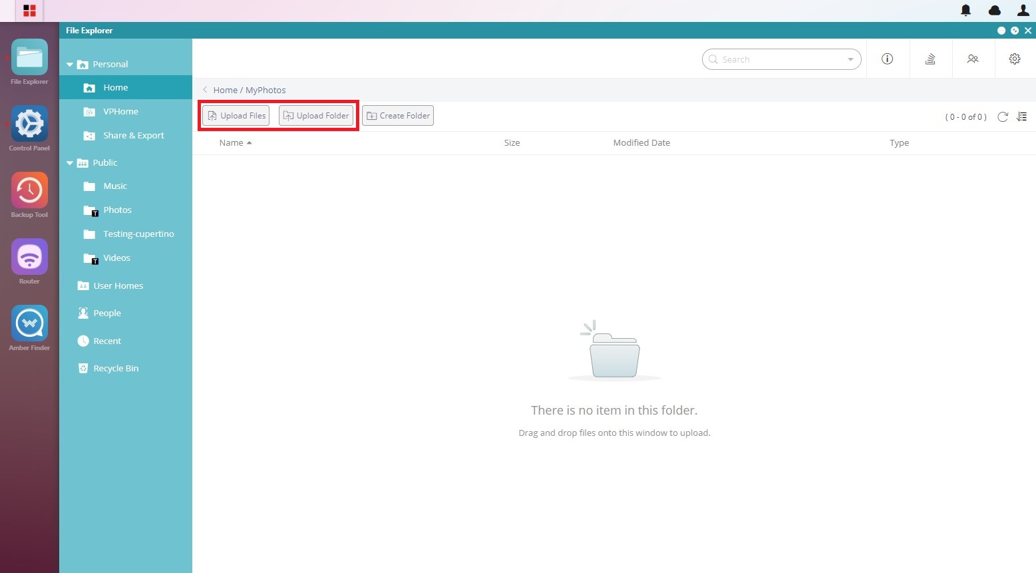This screenshot has width=1036, height=573.
Task: Open the cloud status icon
Action: (x=995, y=10)
